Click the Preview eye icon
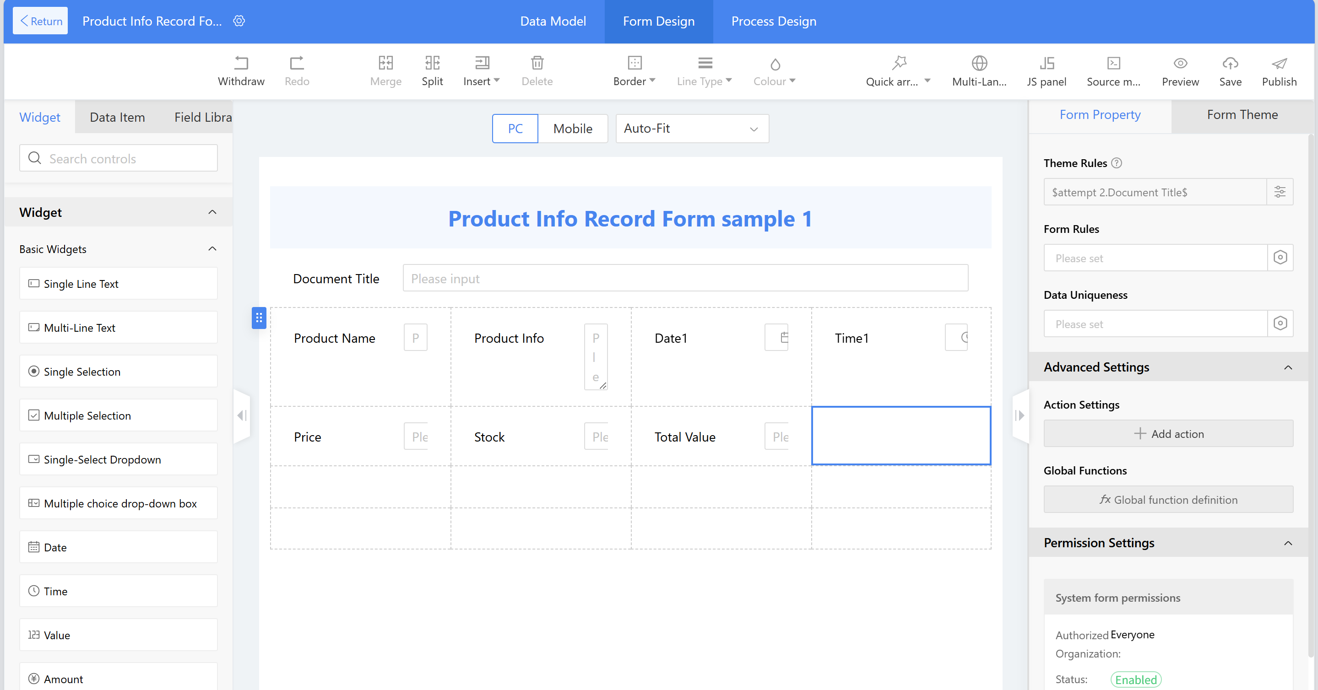The height and width of the screenshot is (690, 1318). pos(1180,63)
